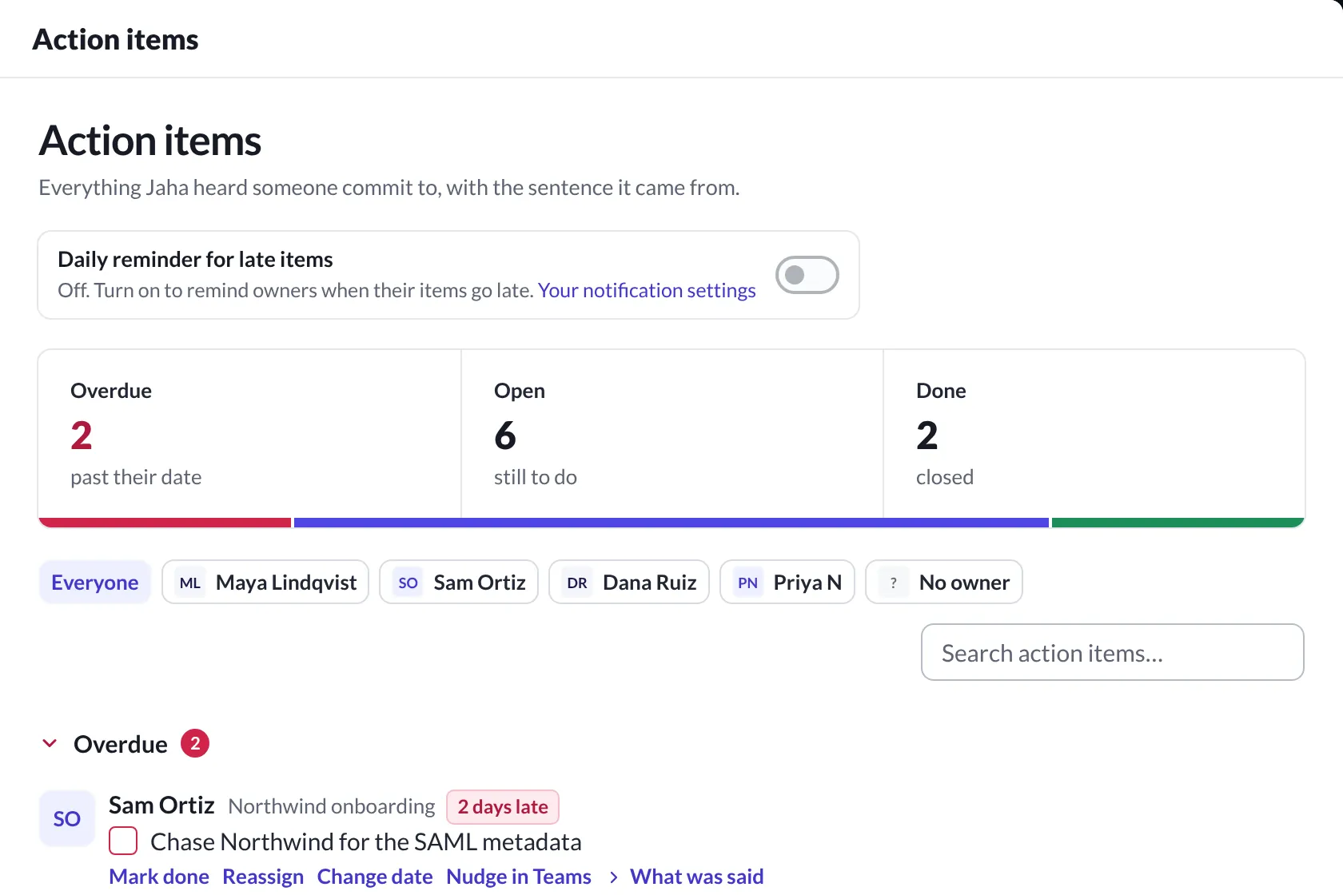Click the Overdue count badge showing 2
Image resolution: width=1343 pixels, height=895 pixels.
(195, 743)
